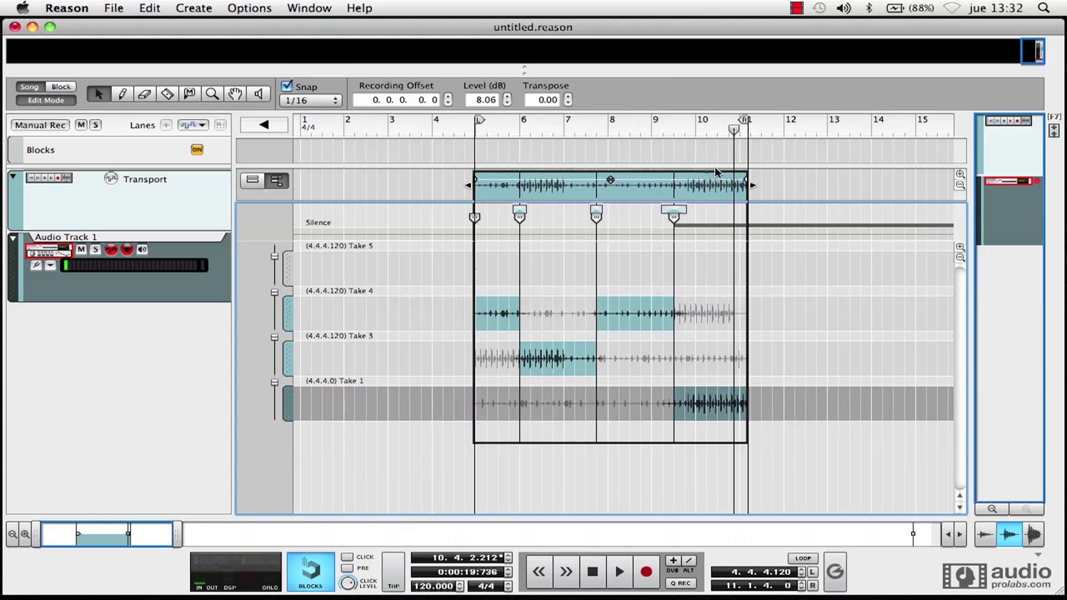
Task: Click the Audio Track 1 level meter
Action: (x=134, y=266)
